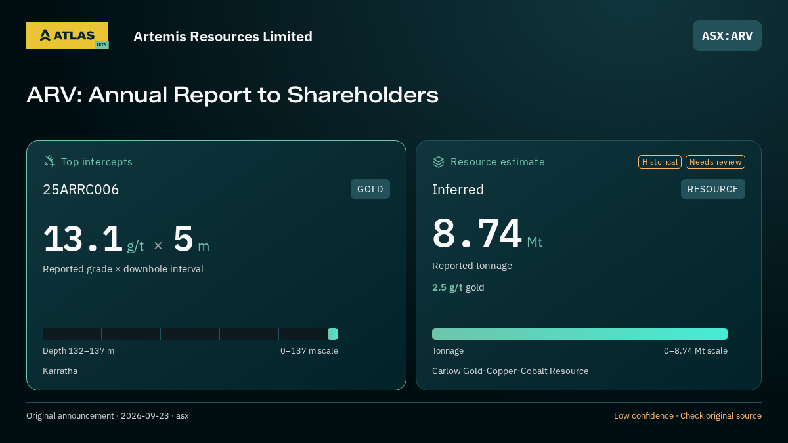Click the Inferred category label
788x443 pixels.
tap(458, 190)
